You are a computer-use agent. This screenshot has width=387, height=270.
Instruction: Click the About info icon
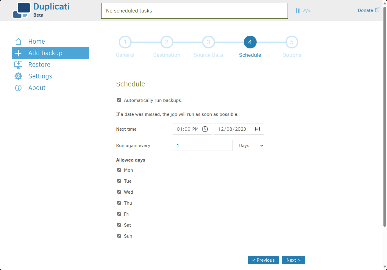pyautogui.click(x=18, y=88)
